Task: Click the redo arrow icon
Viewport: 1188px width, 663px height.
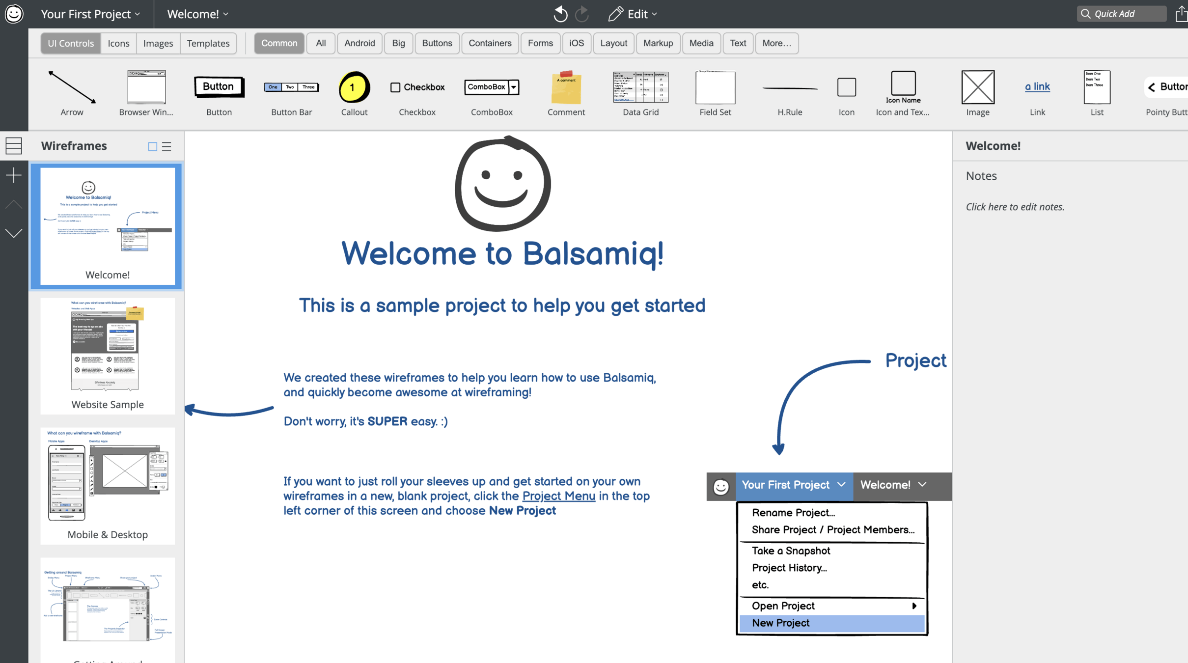Action: click(x=582, y=14)
